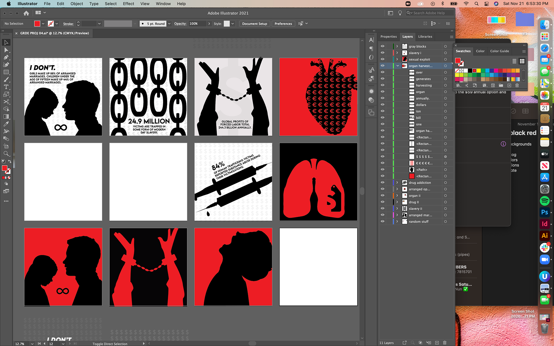The image size is (554, 346).
Task: Open the Effect menu
Action: pos(128,4)
